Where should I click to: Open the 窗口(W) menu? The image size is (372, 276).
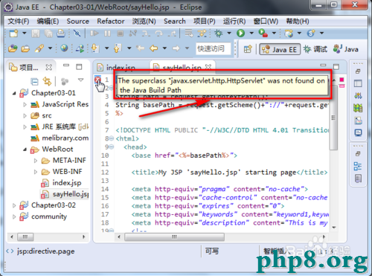266,22
